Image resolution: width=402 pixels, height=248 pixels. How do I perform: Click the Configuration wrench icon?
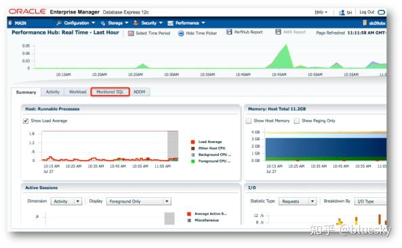click(59, 23)
